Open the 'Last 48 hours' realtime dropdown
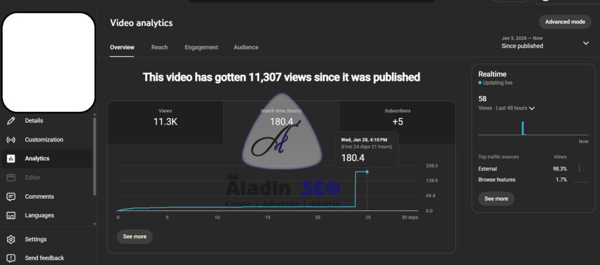Screen dimensions: 600x265 tap(532, 108)
